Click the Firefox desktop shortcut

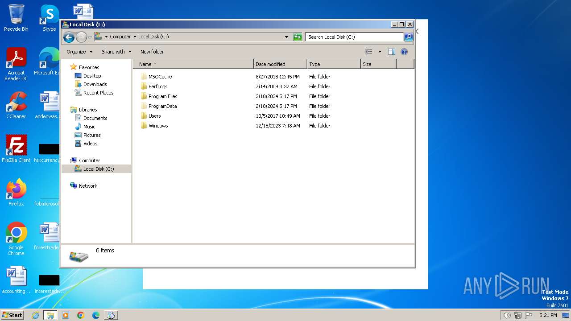[16, 192]
